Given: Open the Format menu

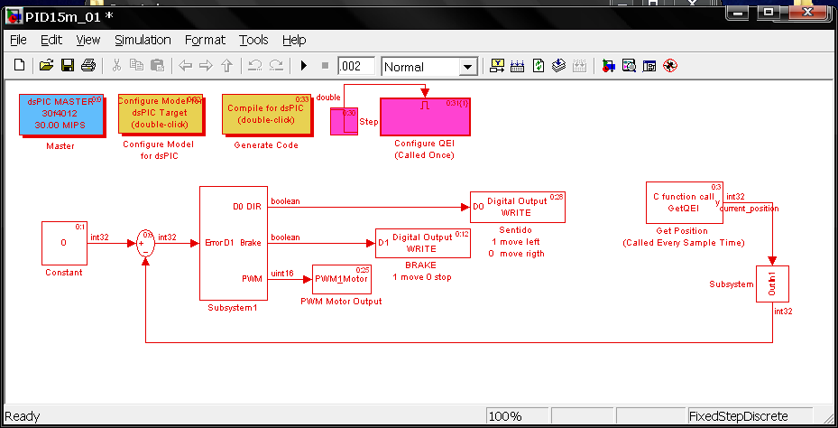Looking at the screenshot, I should tap(206, 40).
